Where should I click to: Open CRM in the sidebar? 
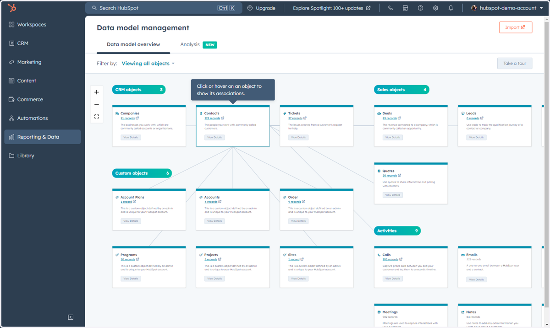tap(43, 43)
